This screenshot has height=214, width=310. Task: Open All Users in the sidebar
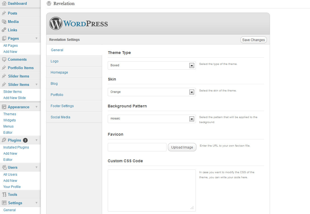(10, 175)
